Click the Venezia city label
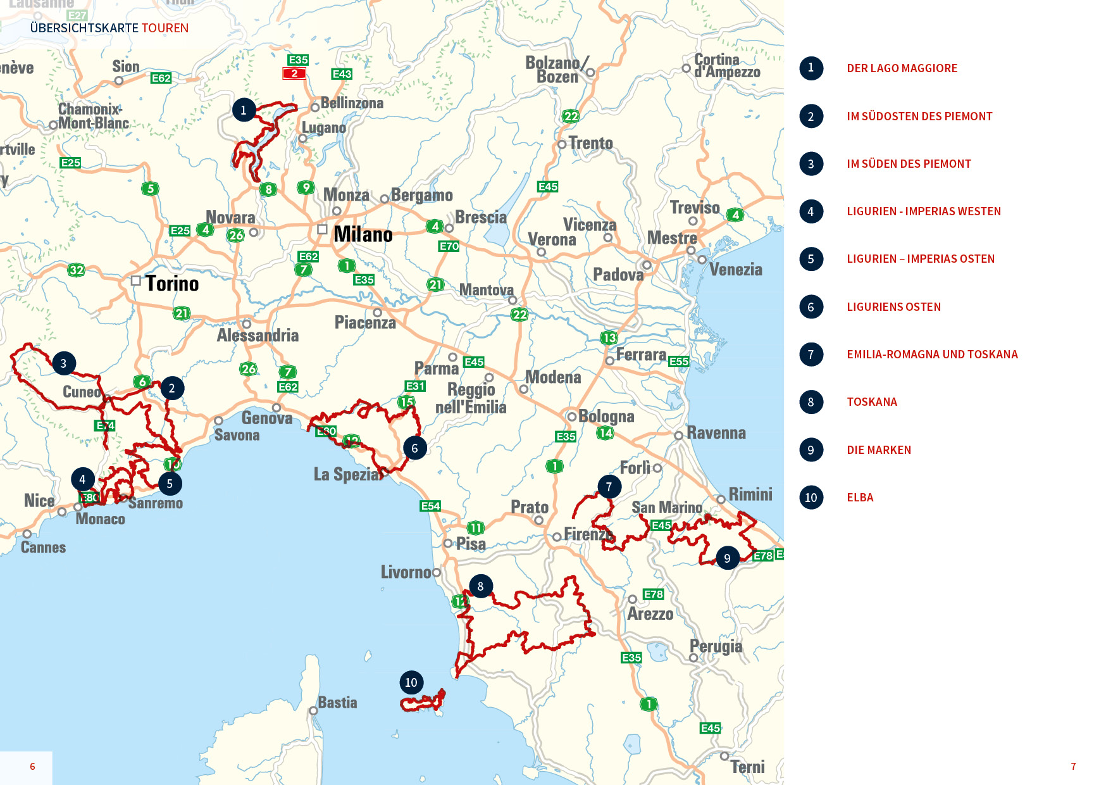This screenshot has width=1106, height=785. tap(735, 270)
